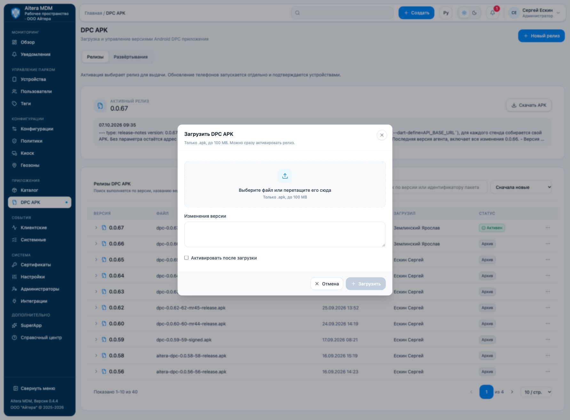Click the Загрузить button in dialog
The height and width of the screenshot is (420, 570).
366,284
